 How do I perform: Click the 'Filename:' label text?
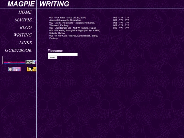pyautogui.click(x=55, y=51)
